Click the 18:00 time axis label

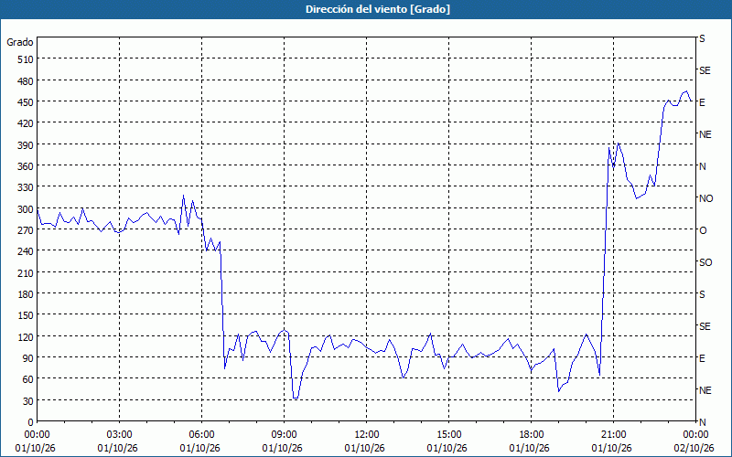(x=532, y=435)
